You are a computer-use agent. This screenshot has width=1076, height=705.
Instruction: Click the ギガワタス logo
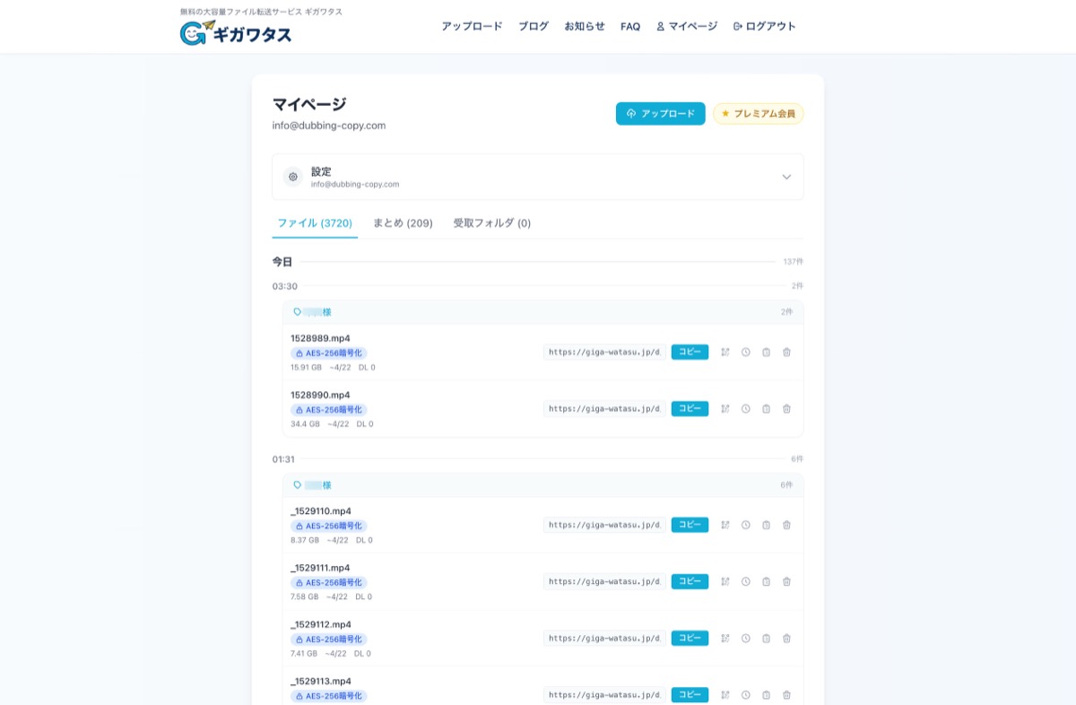236,33
